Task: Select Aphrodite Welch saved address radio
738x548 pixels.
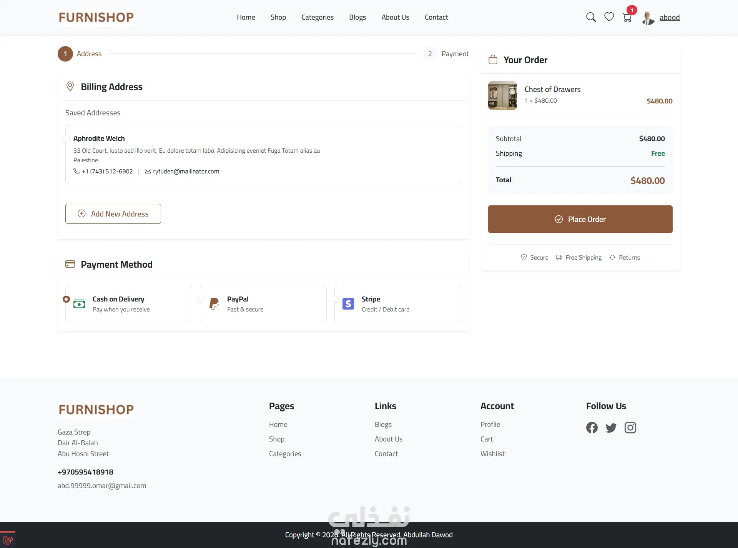Action: [x=66, y=138]
